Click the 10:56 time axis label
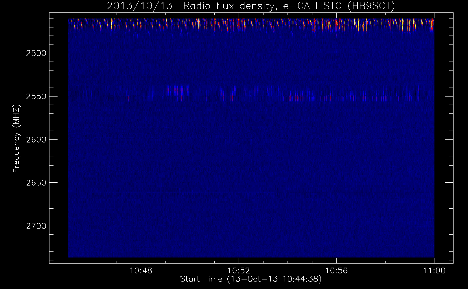This screenshot has height=289, width=468. pyautogui.click(x=336, y=271)
